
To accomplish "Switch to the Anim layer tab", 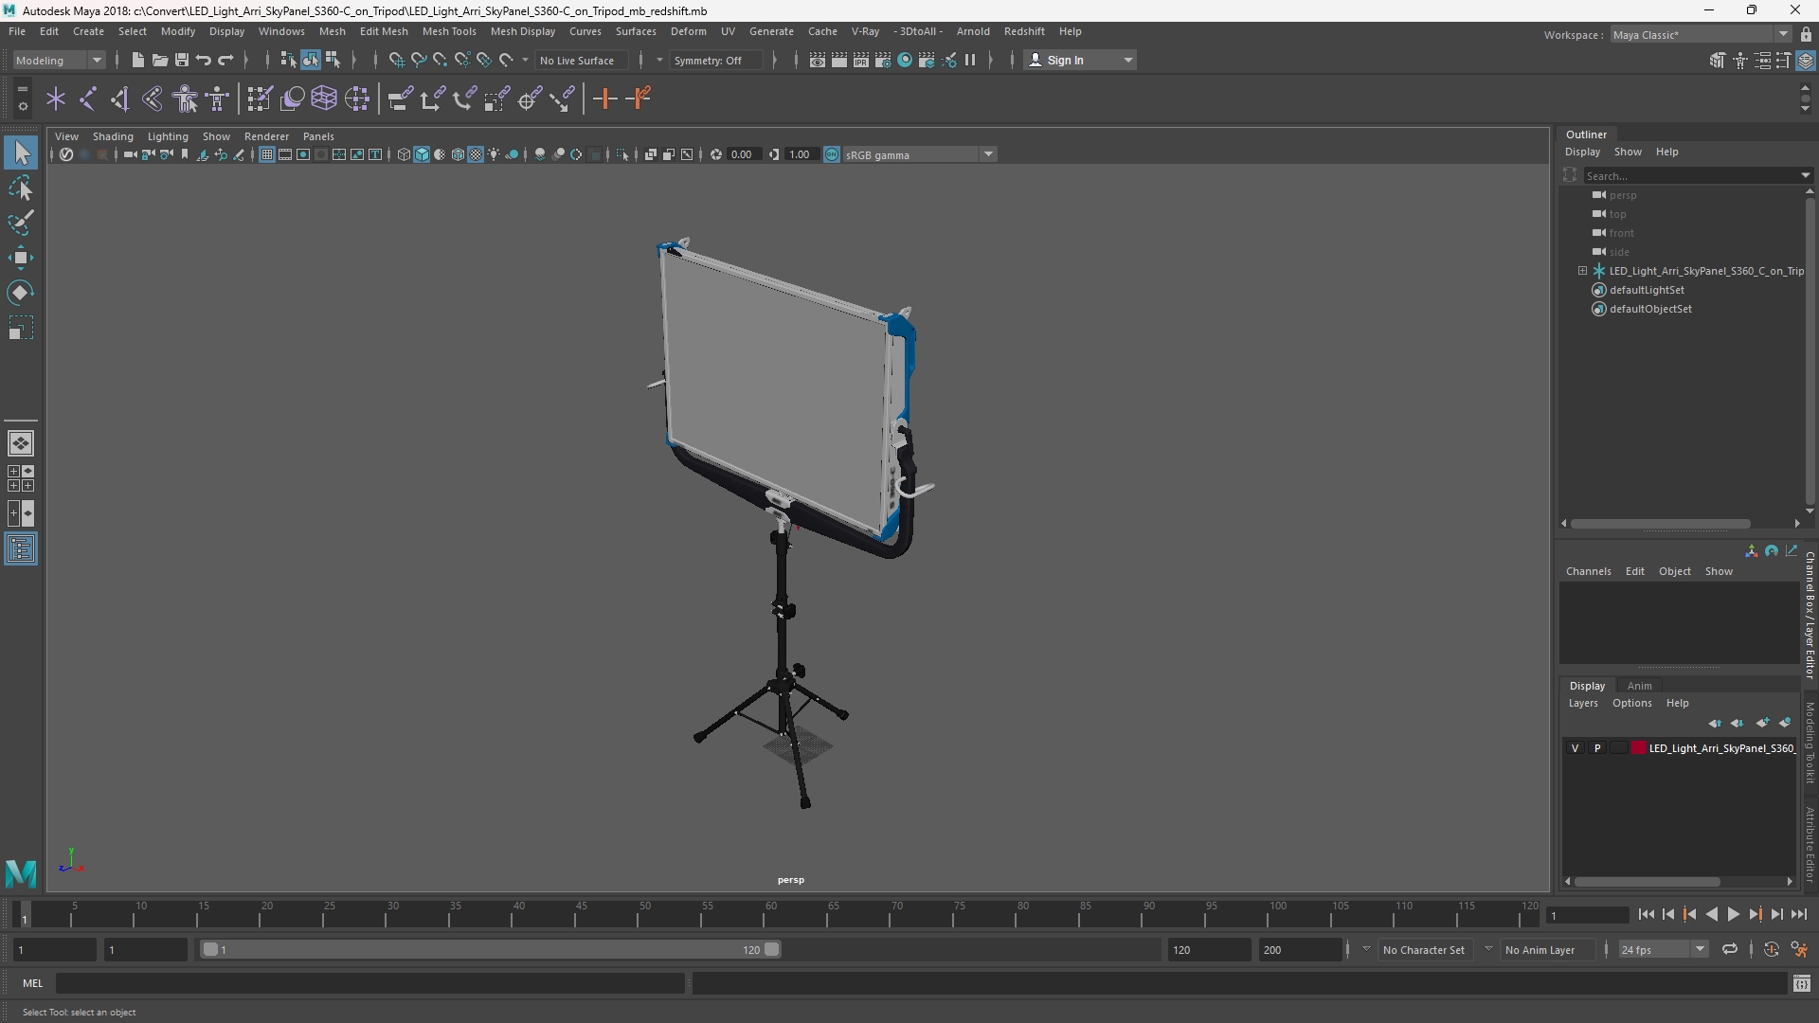I will coord(1639,686).
